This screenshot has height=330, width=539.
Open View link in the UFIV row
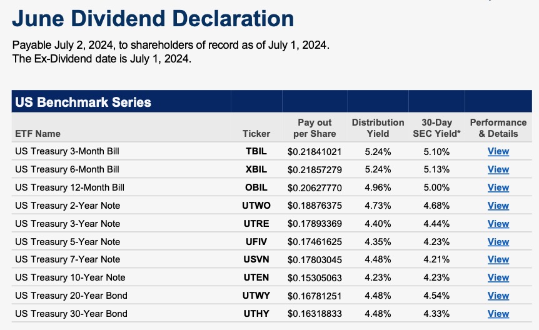click(498, 241)
